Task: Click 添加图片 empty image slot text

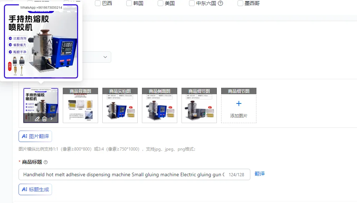Action: [x=239, y=116]
